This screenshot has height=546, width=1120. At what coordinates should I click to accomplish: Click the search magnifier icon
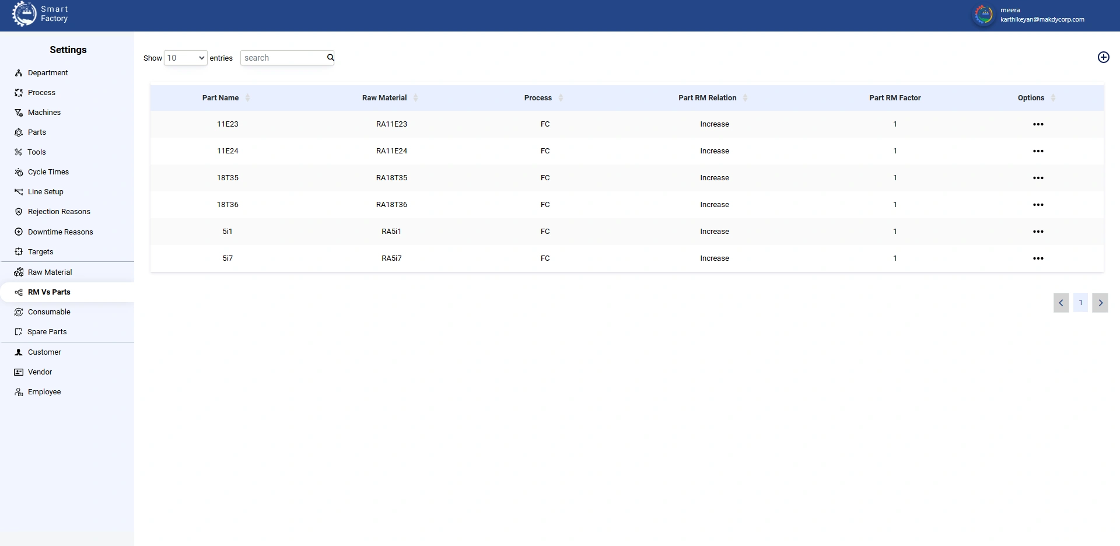pyautogui.click(x=330, y=58)
